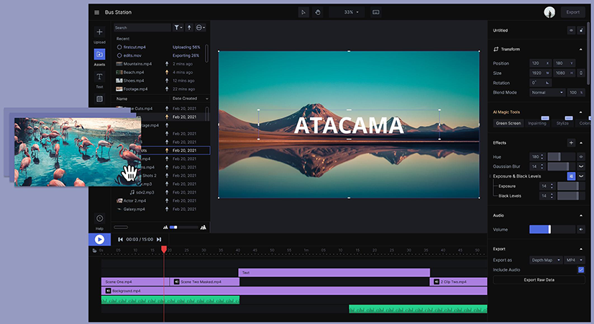
Task: Open the 33% zoom level dropdown
Action: coord(351,12)
